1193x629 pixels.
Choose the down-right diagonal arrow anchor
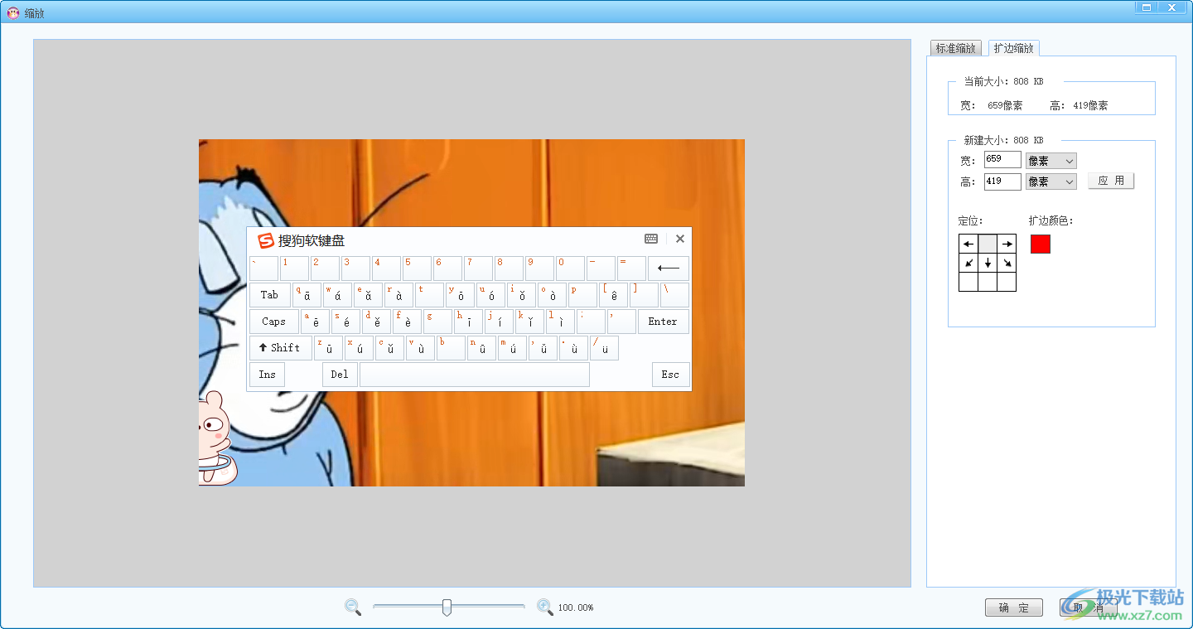(x=1007, y=263)
